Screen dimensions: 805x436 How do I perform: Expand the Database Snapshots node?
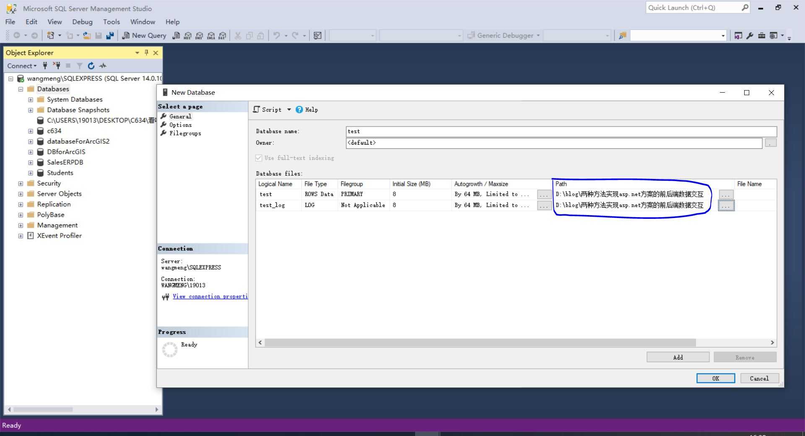31,110
